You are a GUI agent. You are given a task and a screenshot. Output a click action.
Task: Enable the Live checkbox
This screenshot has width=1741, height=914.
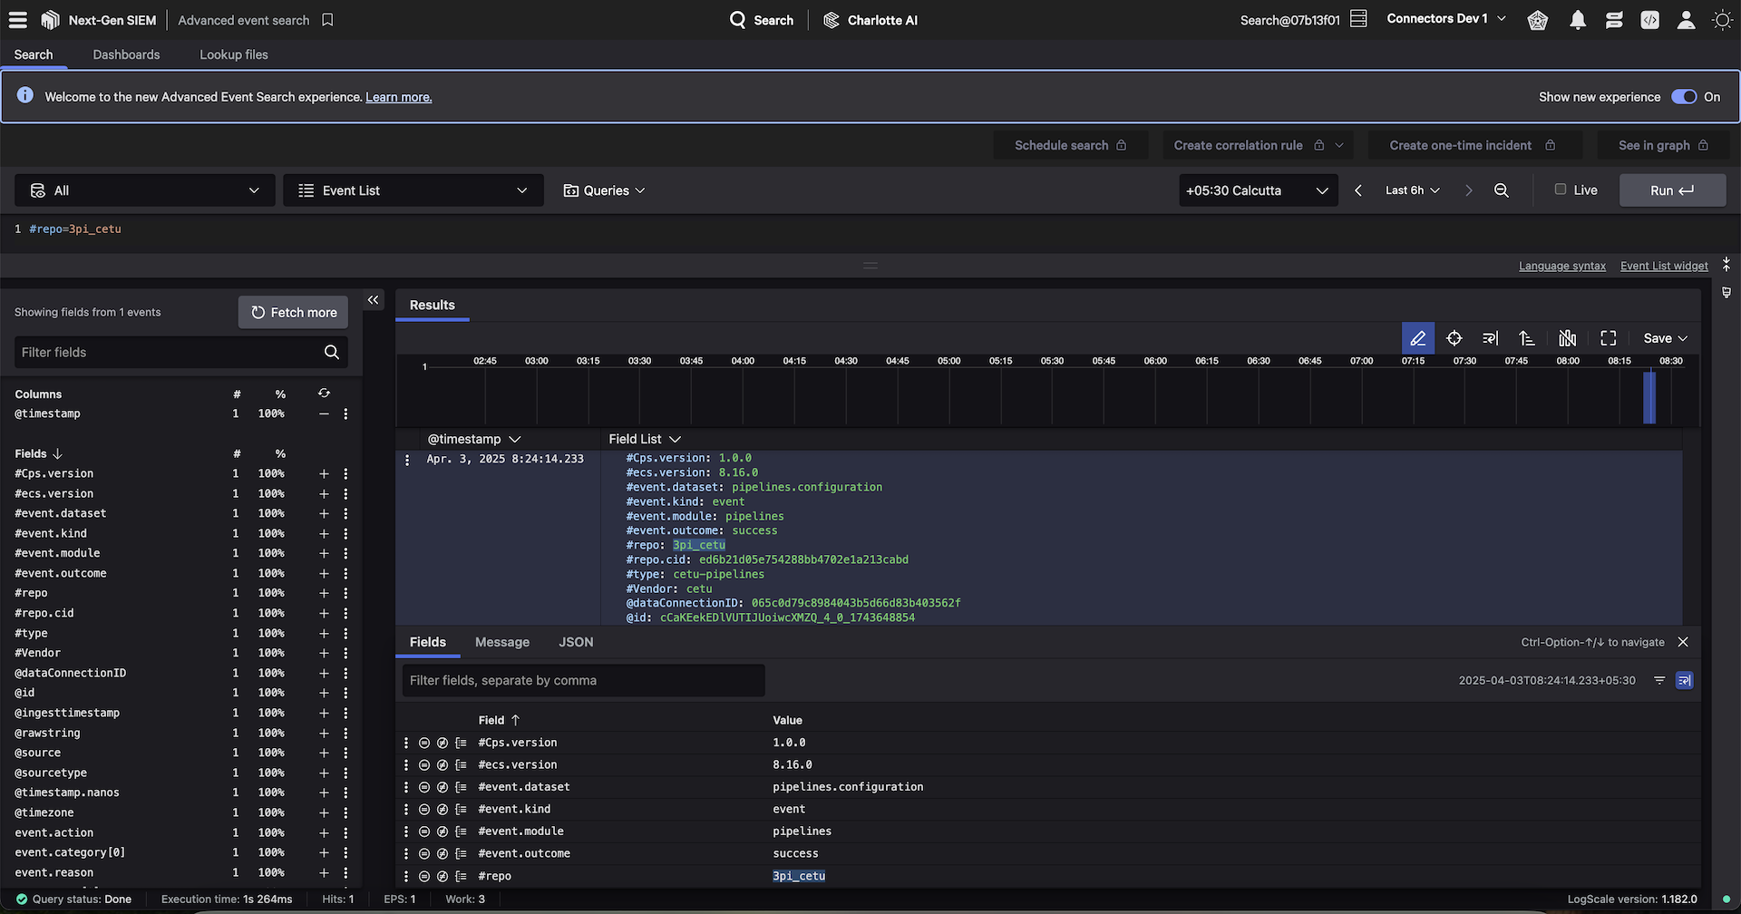(x=1561, y=190)
